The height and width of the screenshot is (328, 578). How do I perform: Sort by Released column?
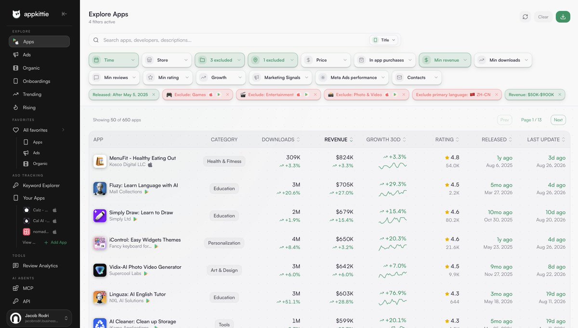497,140
